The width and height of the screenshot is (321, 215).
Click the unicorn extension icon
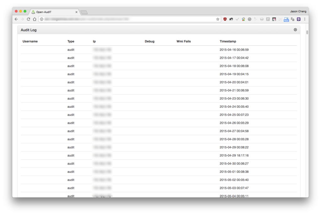click(x=274, y=19)
